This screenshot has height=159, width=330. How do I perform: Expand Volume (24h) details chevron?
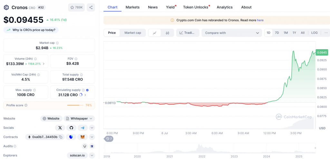44,64
